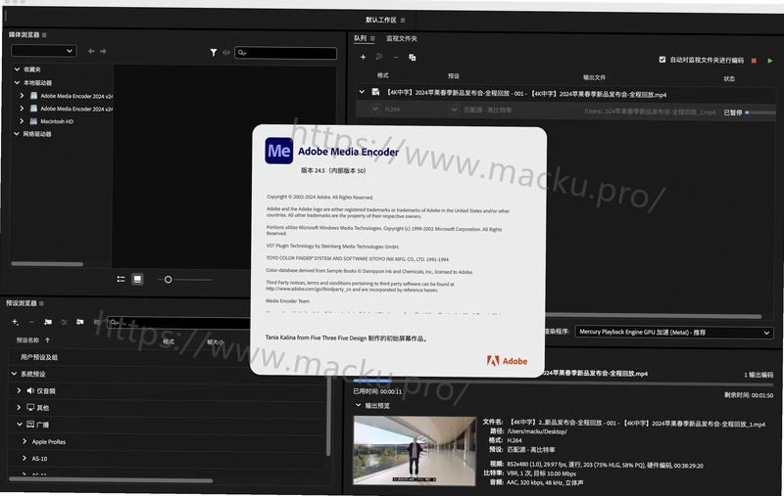Click the Preset Browser vertical scrollbar
This screenshot has width=784, height=496.
pos(328,417)
